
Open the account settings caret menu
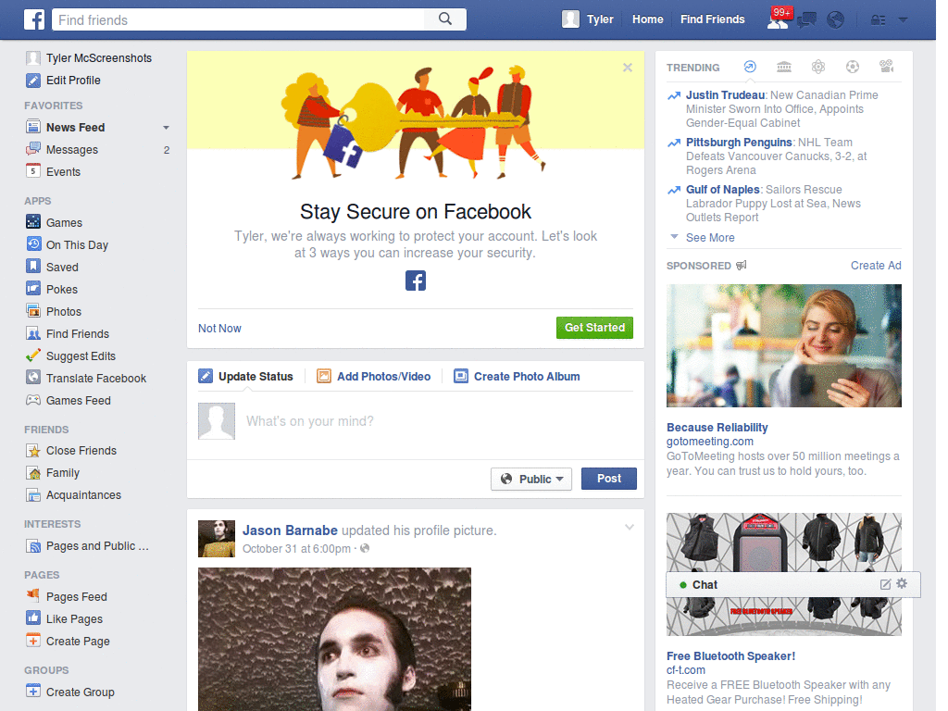click(x=903, y=19)
